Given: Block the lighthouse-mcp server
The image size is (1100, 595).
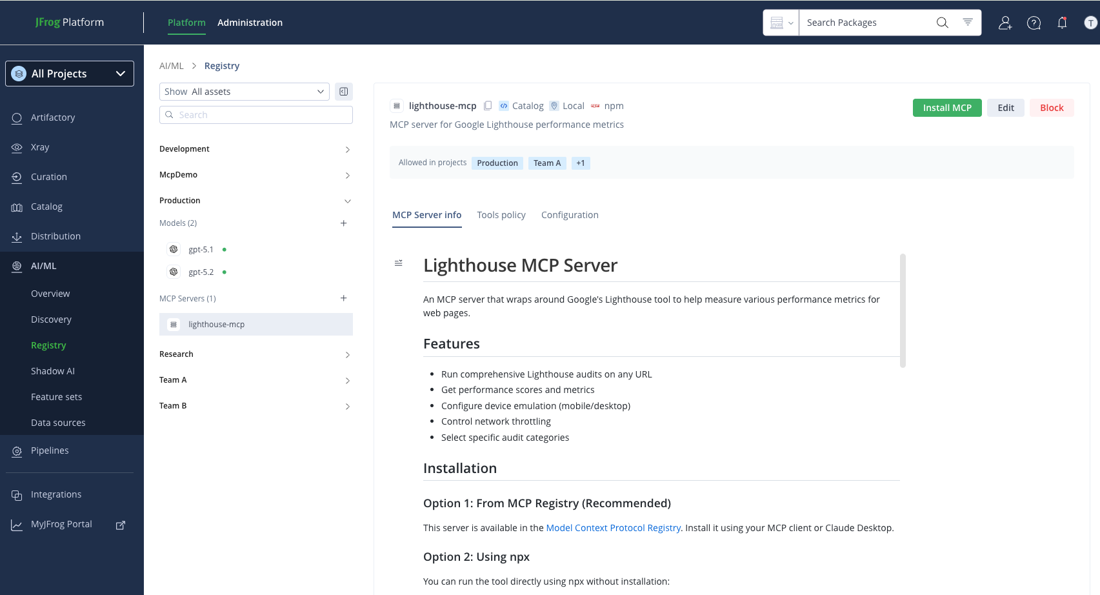Looking at the screenshot, I should pyautogui.click(x=1052, y=108).
